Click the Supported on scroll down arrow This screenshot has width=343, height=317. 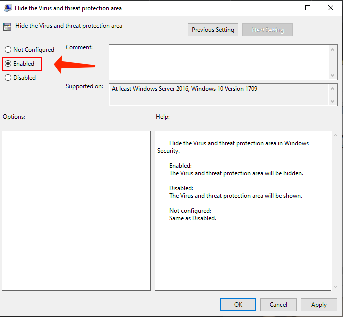tap(334, 101)
